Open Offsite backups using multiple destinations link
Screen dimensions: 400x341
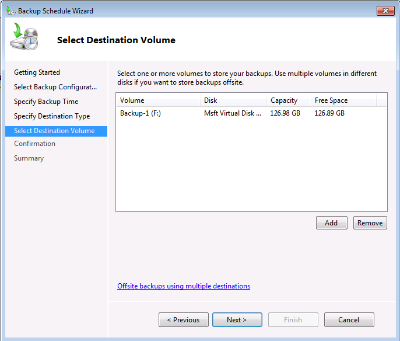(x=184, y=286)
